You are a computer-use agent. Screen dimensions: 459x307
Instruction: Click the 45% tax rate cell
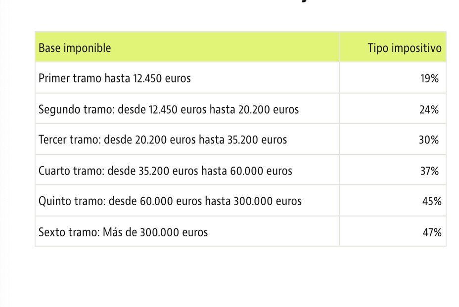tap(431, 202)
